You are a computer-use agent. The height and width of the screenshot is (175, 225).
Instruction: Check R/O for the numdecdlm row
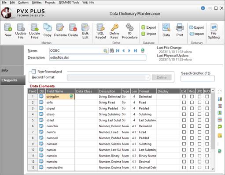207,167
